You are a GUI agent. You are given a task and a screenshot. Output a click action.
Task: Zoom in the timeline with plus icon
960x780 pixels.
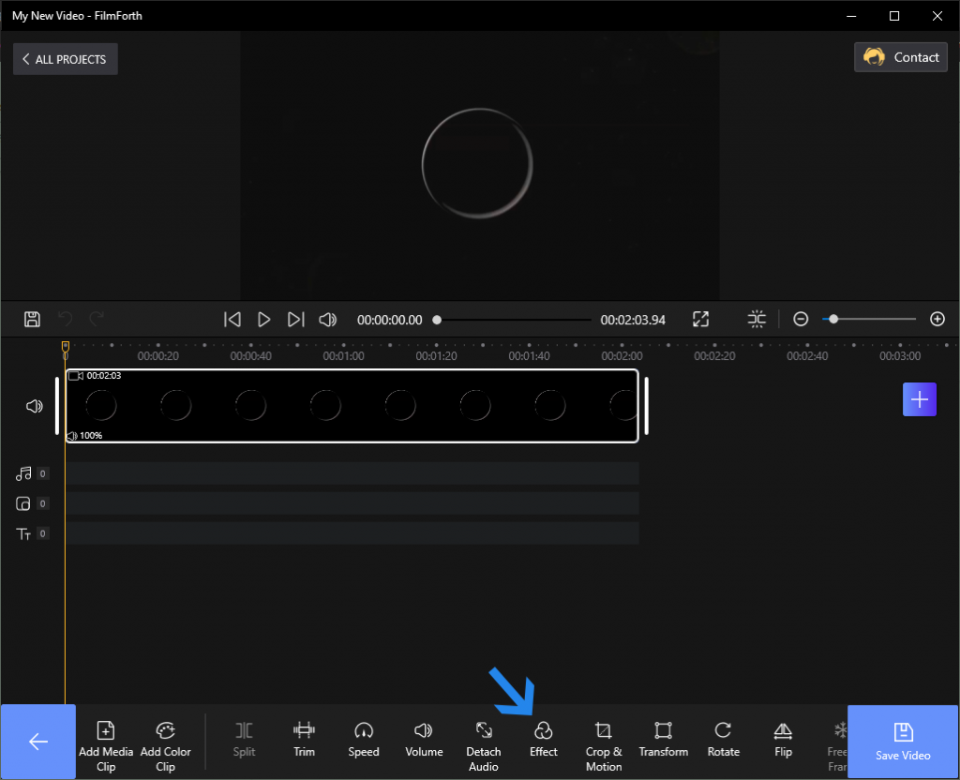tap(937, 319)
